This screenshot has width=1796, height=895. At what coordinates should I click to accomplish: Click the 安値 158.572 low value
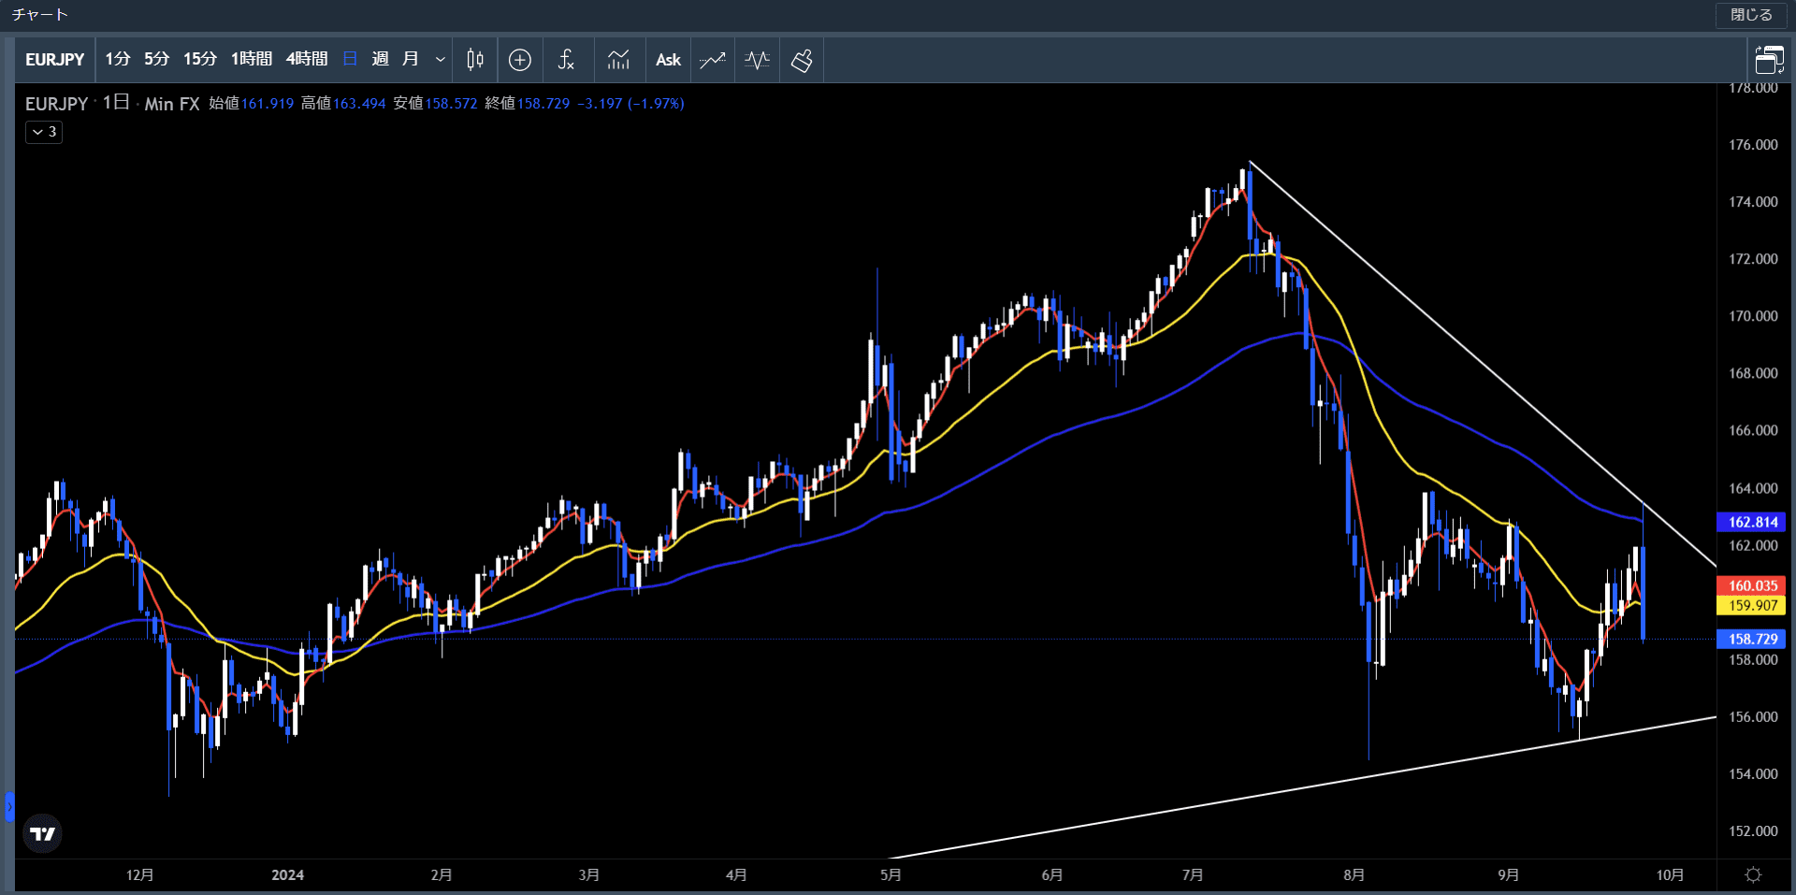click(435, 103)
